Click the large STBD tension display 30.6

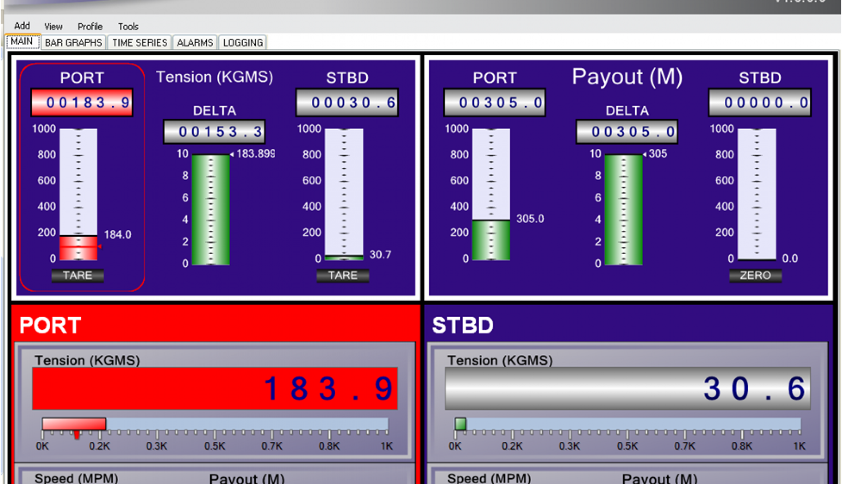tap(628, 389)
